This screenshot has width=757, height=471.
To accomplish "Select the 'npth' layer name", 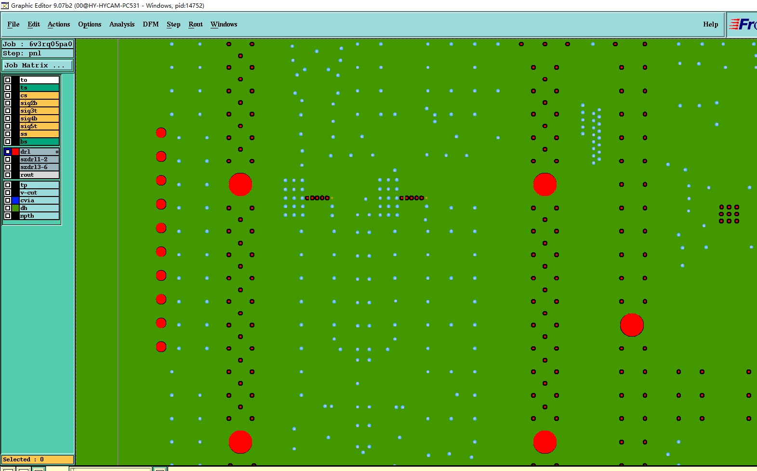I will pyautogui.click(x=40, y=216).
